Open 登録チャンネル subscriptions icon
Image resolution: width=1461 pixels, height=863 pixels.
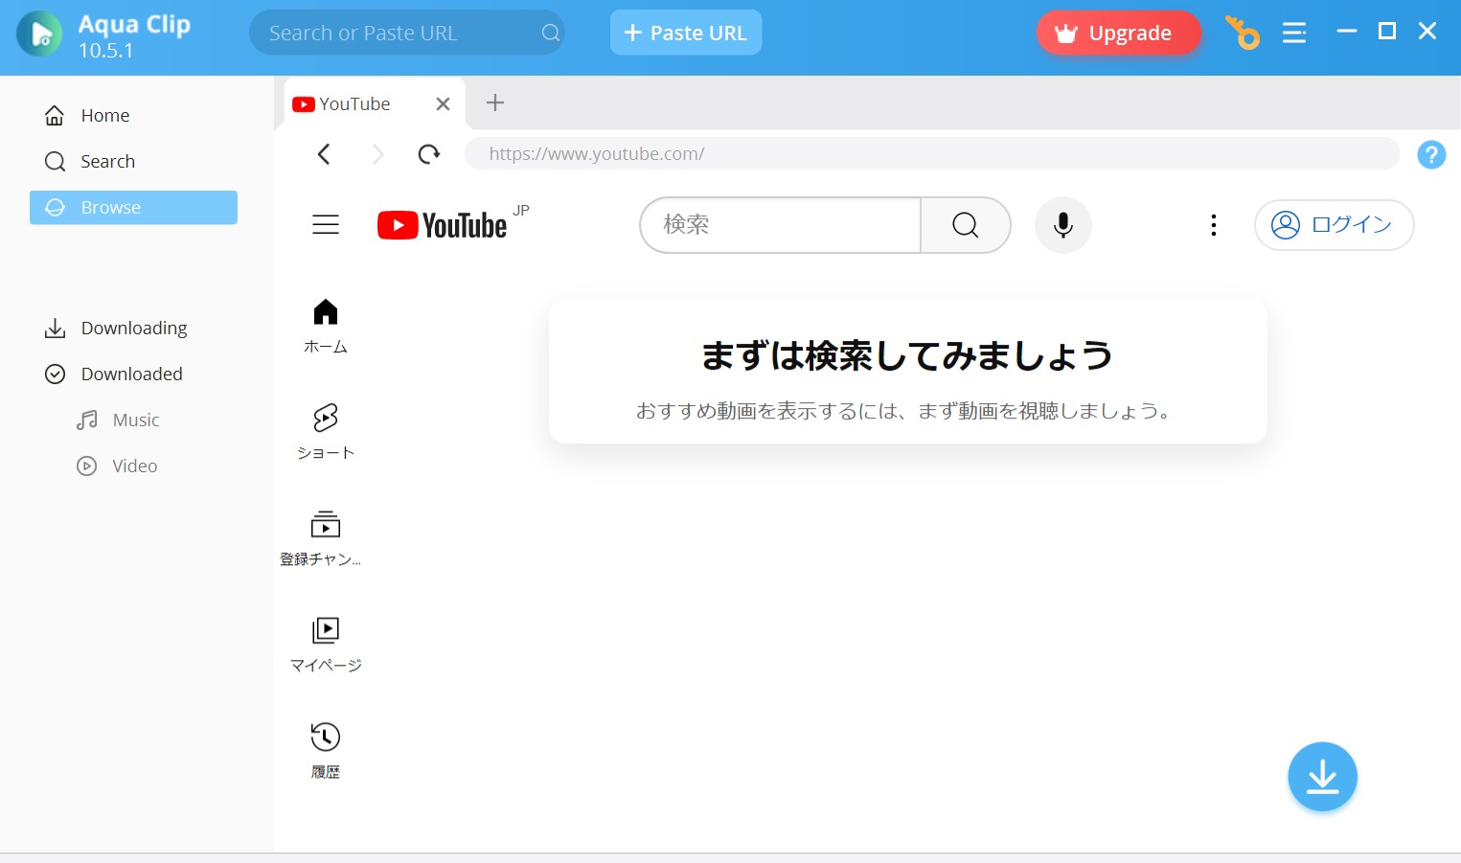click(x=326, y=525)
